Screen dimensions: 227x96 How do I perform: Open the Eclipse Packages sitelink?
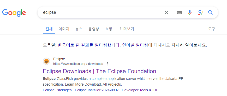[x=57, y=90]
